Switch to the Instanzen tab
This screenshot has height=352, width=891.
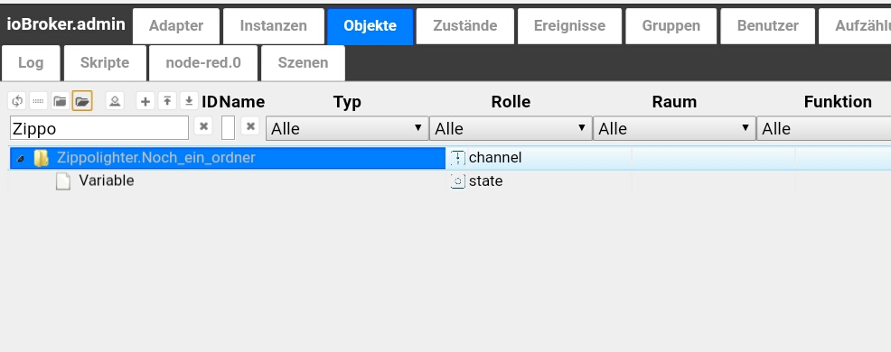(x=273, y=26)
